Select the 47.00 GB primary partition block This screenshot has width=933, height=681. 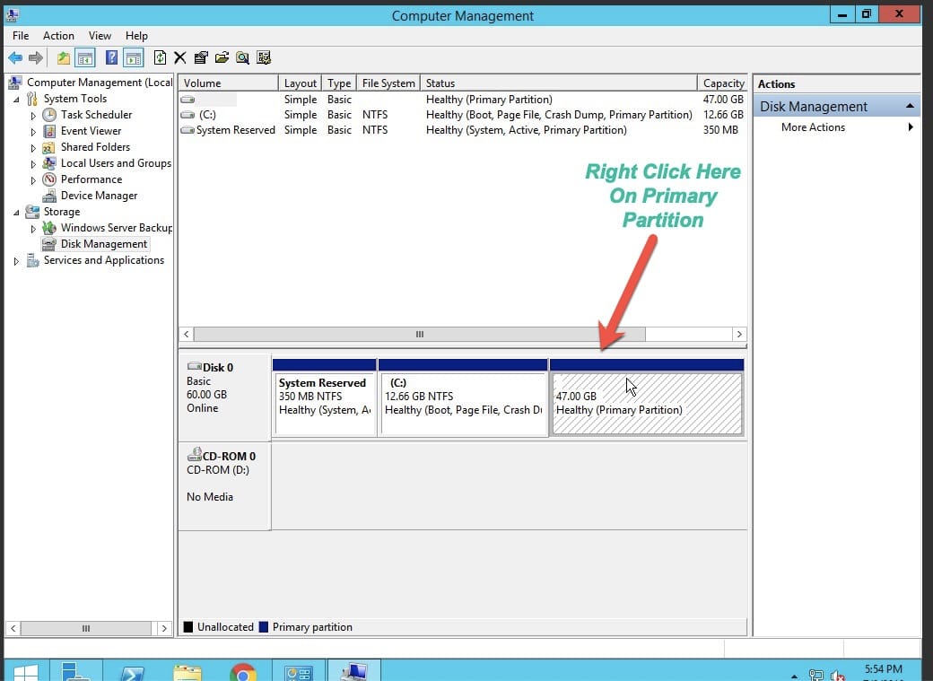pyautogui.click(x=646, y=404)
